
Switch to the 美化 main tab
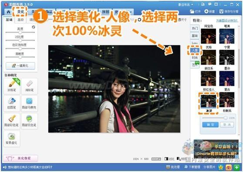20,12
